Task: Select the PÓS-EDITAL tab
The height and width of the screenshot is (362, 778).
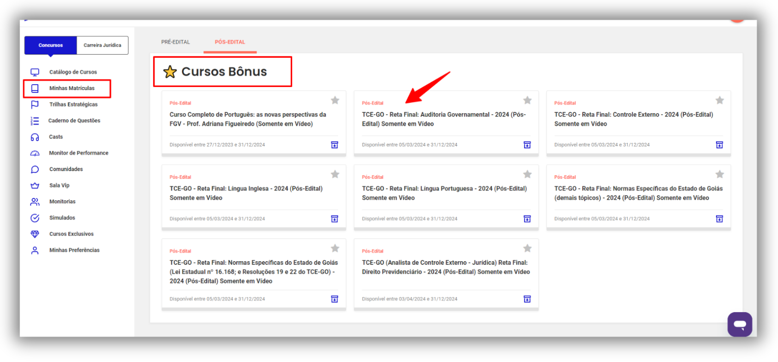Action: (x=230, y=42)
